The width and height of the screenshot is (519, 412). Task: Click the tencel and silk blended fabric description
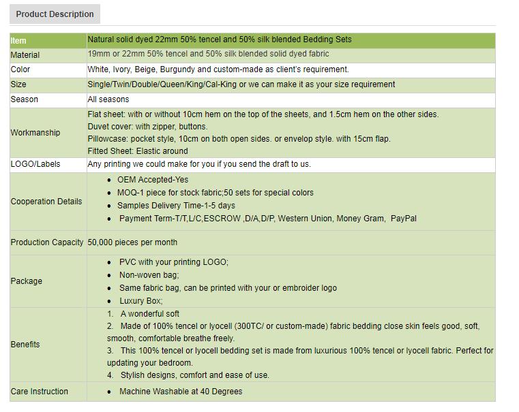[208, 54]
